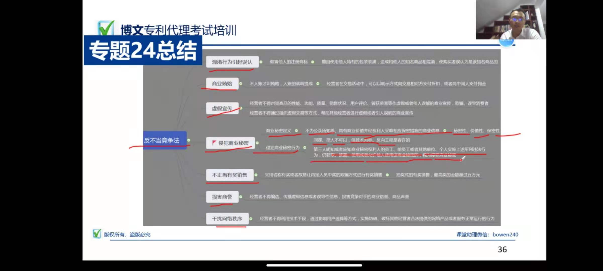Toggle the green dot after 侵犯商业秘密行为
Image resolution: width=603 pixels, height=271 pixels.
coord(305,148)
